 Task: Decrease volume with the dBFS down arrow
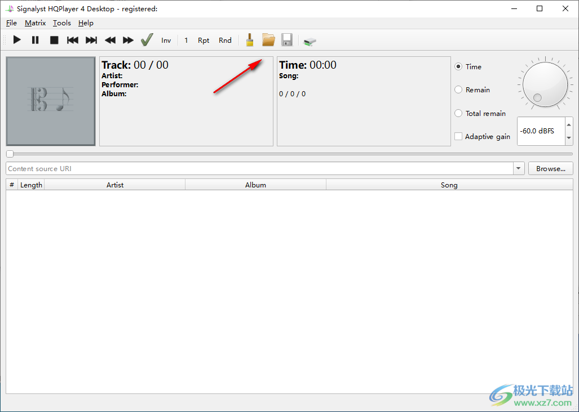coord(569,138)
